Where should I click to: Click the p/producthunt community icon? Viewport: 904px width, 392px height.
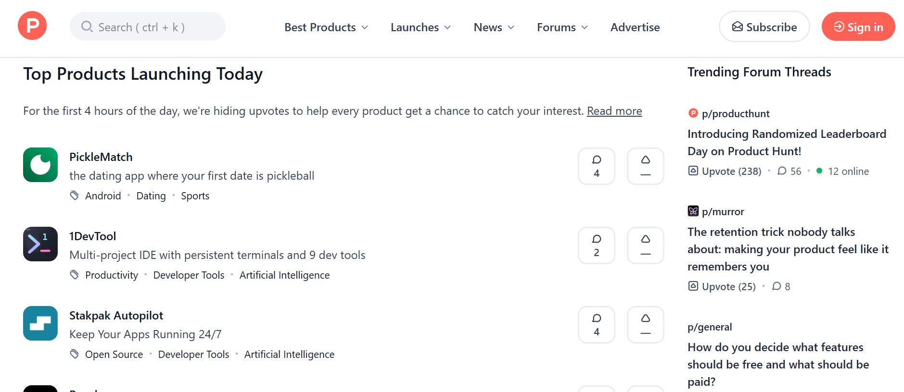pos(693,113)
